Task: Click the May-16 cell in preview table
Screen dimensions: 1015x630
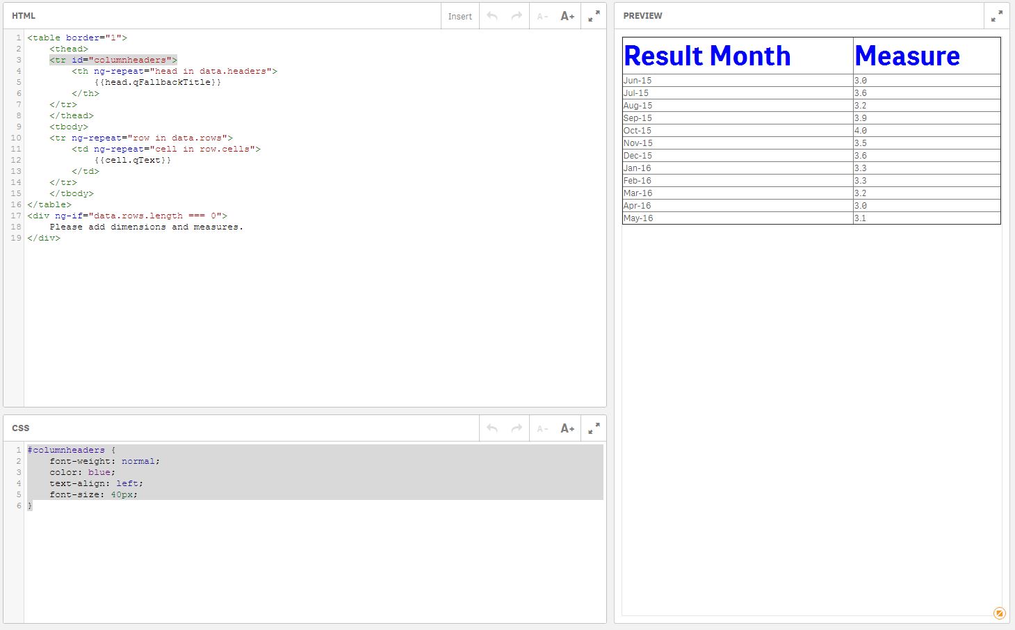Action: pos(738,218)
